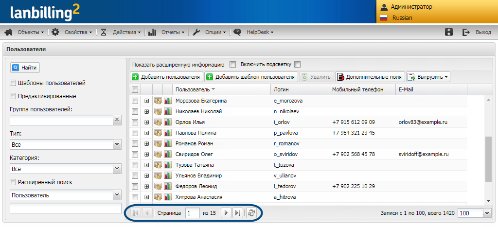Expand the row for Романов Роман
Viewport: 498px width, 227px height.
146,143
